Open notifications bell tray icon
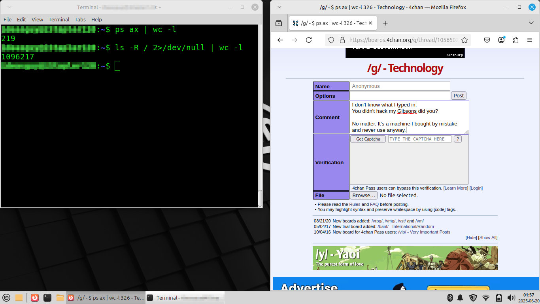Screen dimensions: 540x304 461,298
